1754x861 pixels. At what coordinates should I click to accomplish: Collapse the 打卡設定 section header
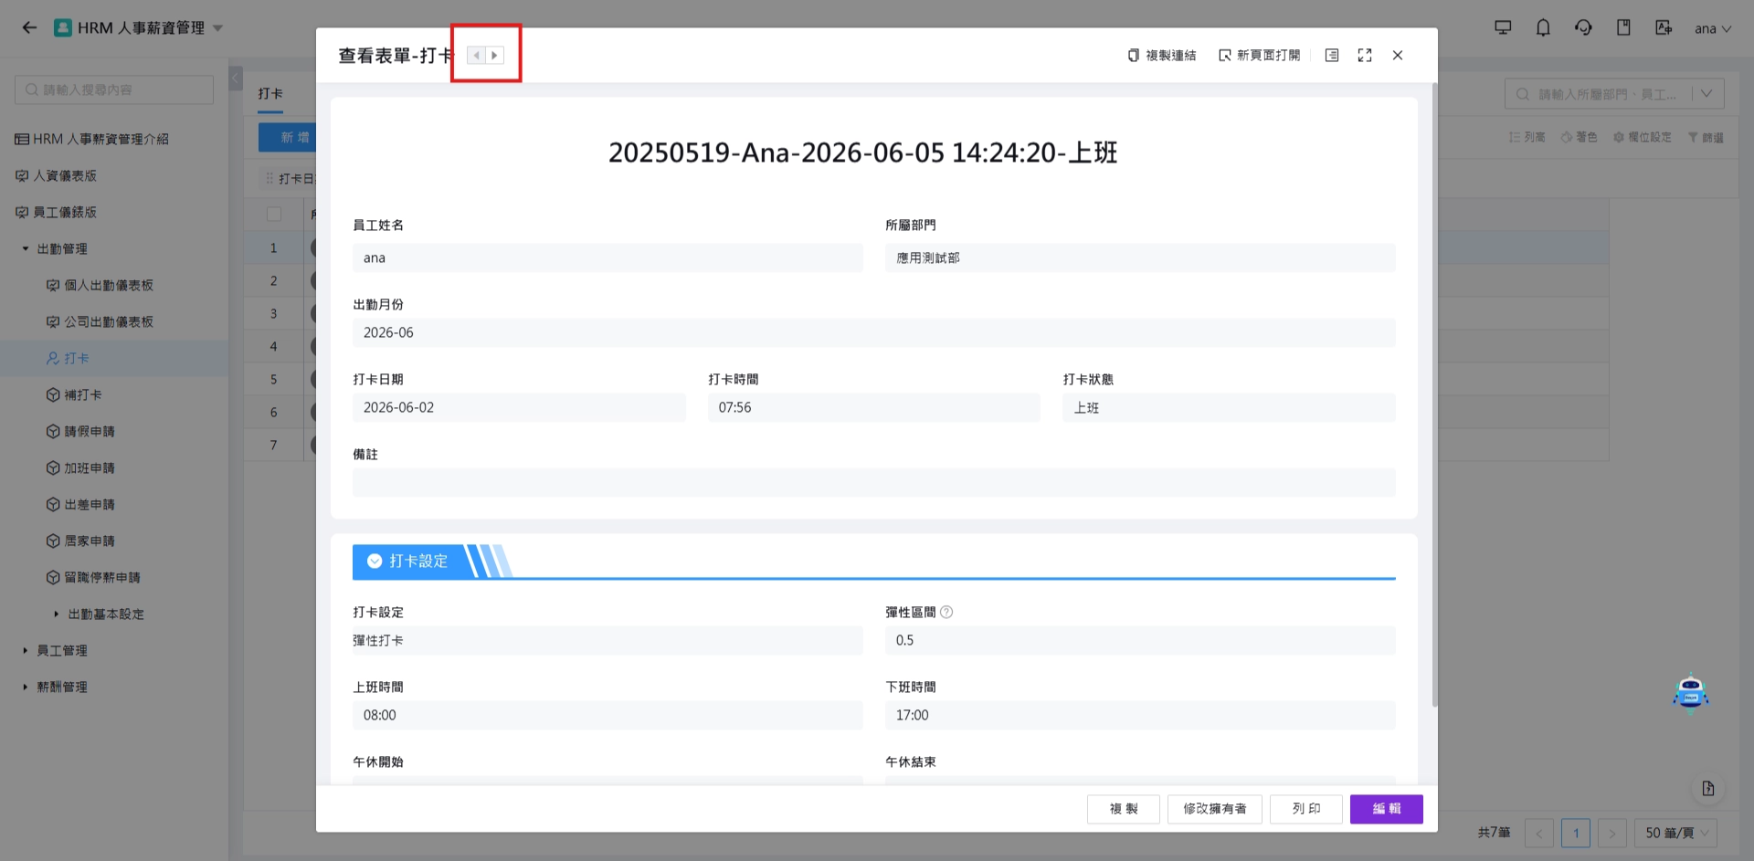[375, 561]
